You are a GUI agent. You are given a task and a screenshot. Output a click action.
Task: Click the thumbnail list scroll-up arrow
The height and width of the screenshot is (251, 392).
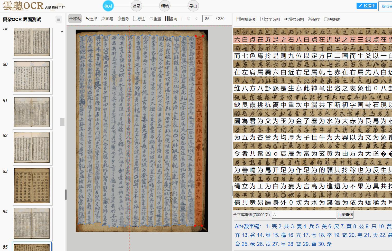coord(62,31)
